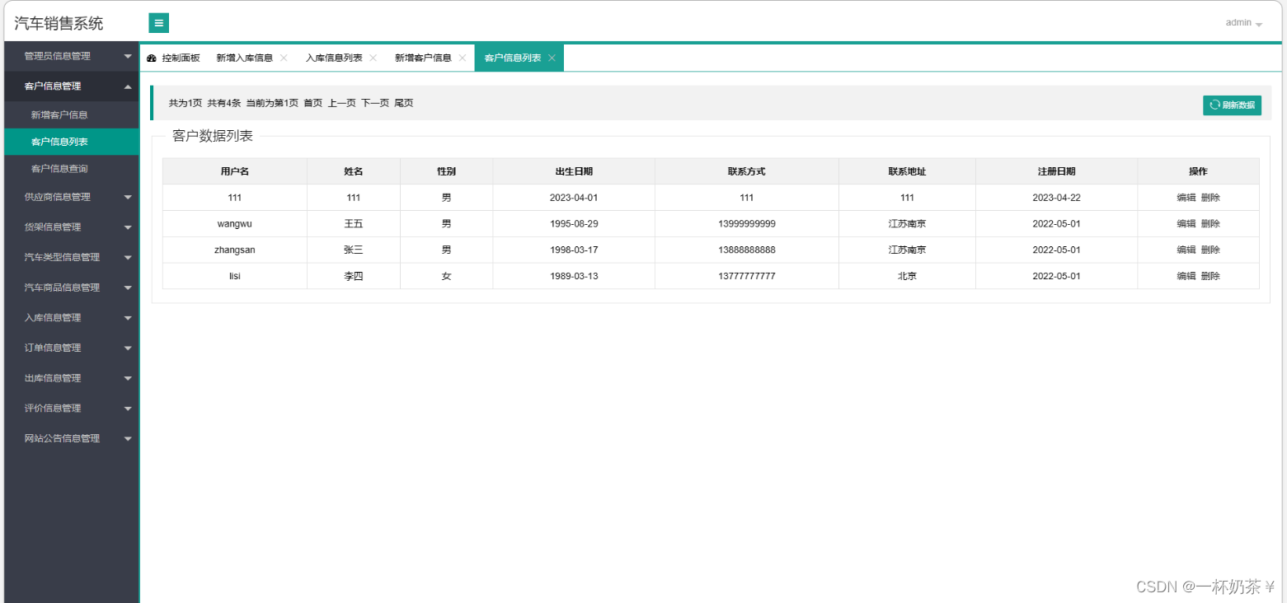Click 删除 for user lisi

click(1210, 276)
